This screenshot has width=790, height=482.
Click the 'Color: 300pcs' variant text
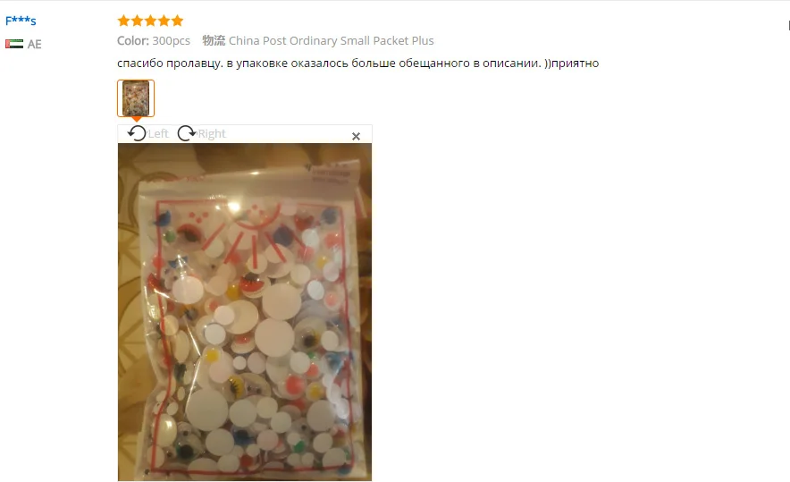click(154, 41)
